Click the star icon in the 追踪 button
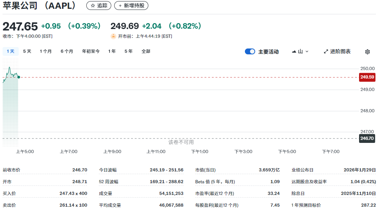 [93, 6]
